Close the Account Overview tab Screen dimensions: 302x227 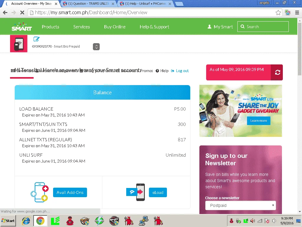tap(56, 4)
